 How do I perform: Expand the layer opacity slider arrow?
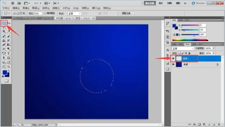(214, 48)
